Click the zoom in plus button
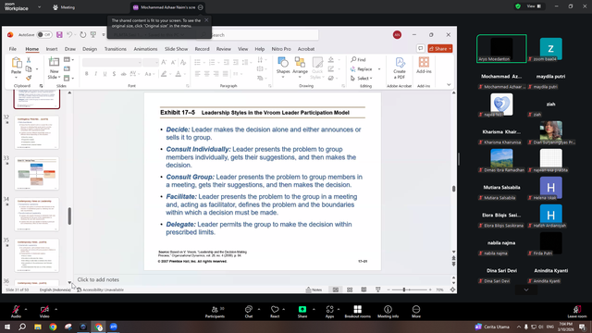The image size is (592, 333). (429, 290)
